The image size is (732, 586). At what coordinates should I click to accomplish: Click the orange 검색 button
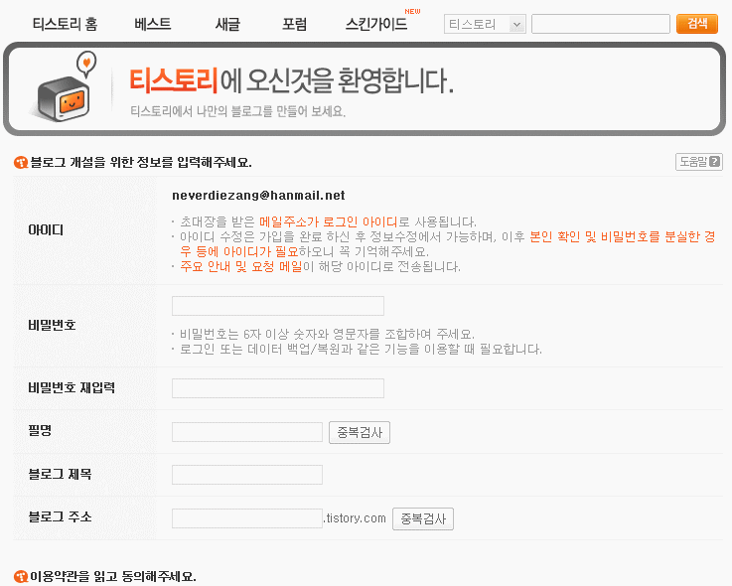(x=697, y=24)
